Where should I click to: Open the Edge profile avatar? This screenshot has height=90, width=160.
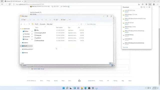(x=154, y=4)
